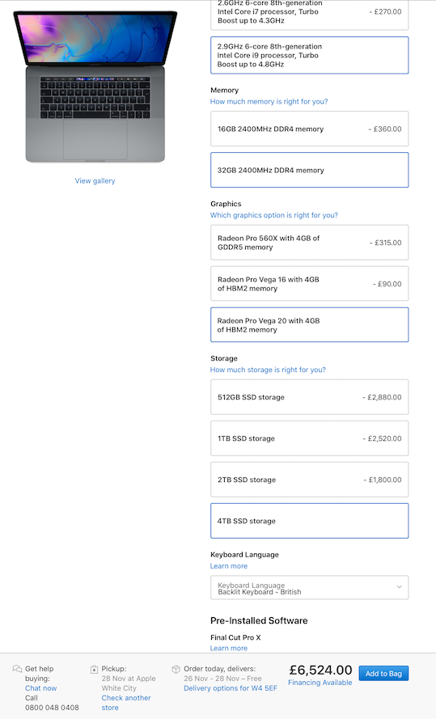Open 'How much storage is right for you?'
This screenshot has height=719, width=436.
pyautogui.click(x=269, y=370)
